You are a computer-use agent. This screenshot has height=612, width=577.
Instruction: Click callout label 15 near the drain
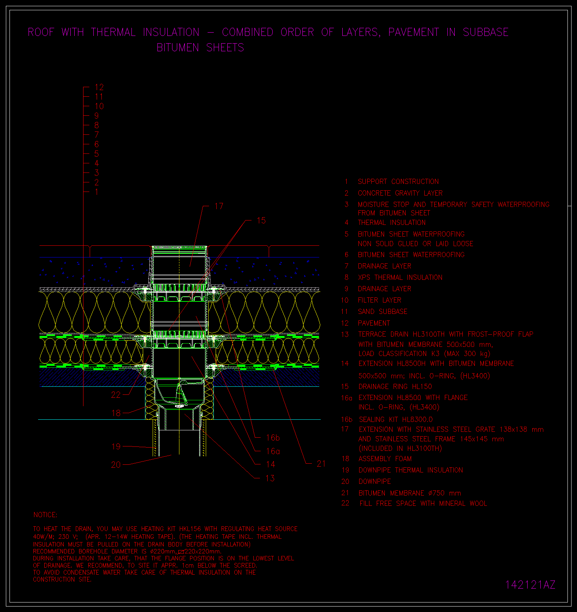[x=261, y=220]
